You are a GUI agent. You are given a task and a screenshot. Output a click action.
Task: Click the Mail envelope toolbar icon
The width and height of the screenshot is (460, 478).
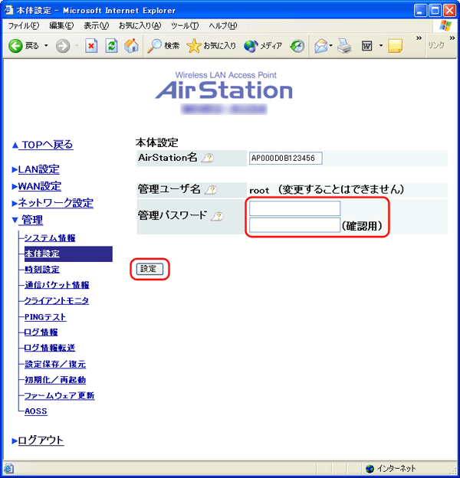(321, 46)
